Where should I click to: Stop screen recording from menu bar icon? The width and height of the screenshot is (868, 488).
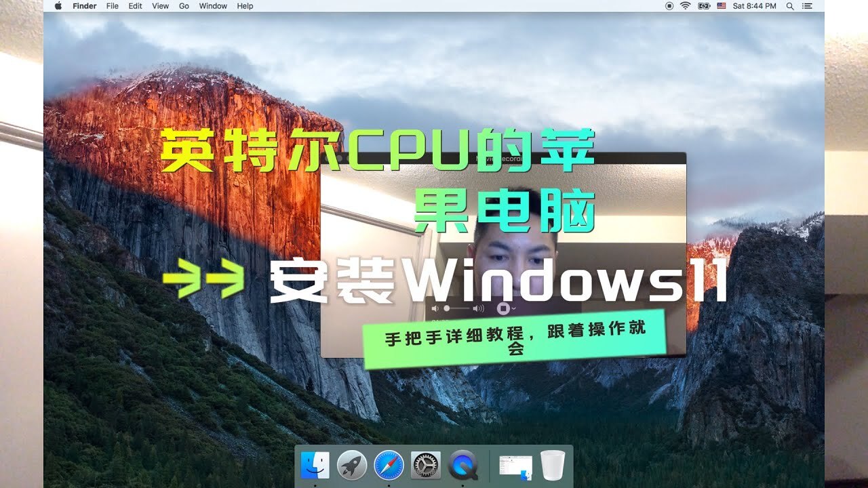669,6
